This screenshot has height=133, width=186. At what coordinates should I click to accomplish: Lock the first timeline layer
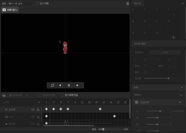tap(38, 109)
